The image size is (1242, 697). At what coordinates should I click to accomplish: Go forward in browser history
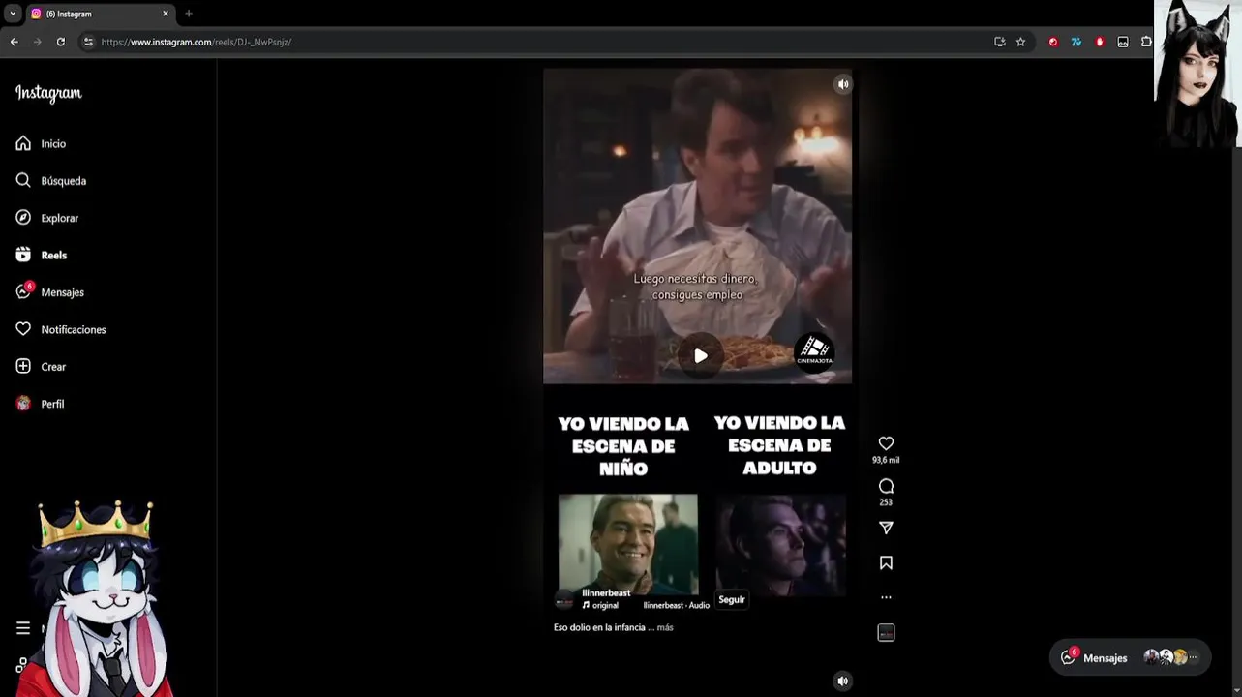(37, 42)
